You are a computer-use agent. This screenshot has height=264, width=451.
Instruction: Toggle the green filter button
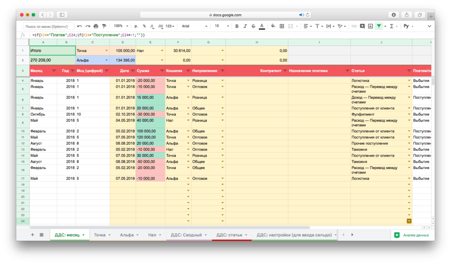[x=379, y=26]
